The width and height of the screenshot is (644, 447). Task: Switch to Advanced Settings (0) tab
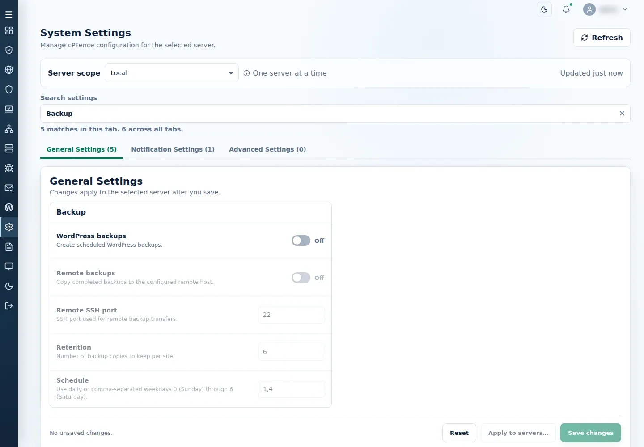pos(267,149)
